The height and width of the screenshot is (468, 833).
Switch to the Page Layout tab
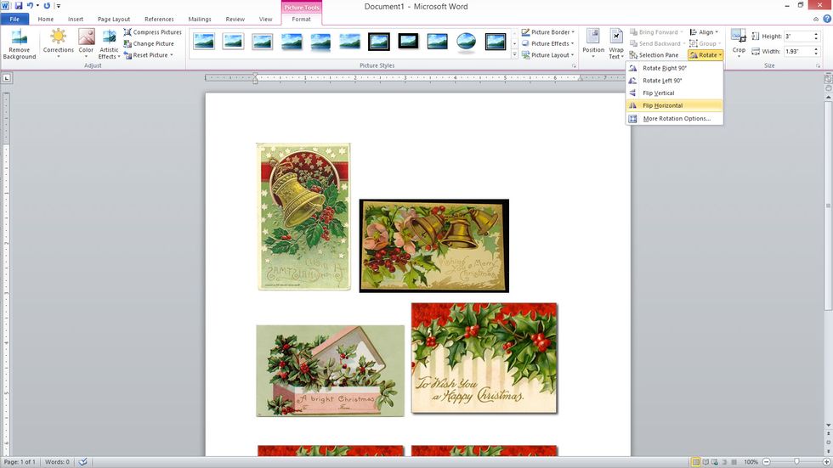114,19
